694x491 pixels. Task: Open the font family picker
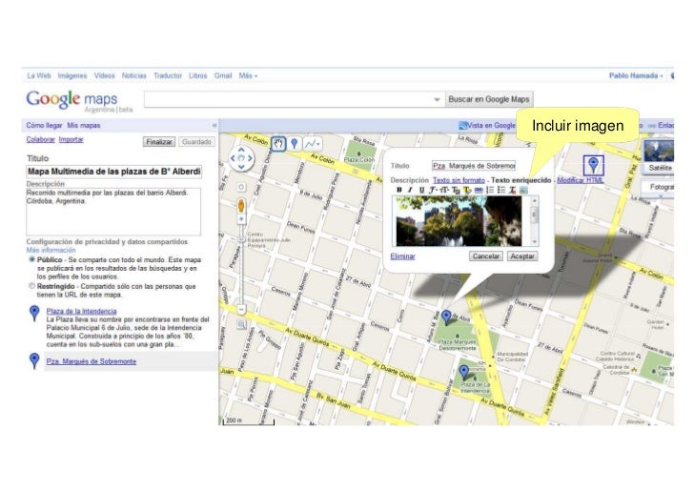[433, 190]
